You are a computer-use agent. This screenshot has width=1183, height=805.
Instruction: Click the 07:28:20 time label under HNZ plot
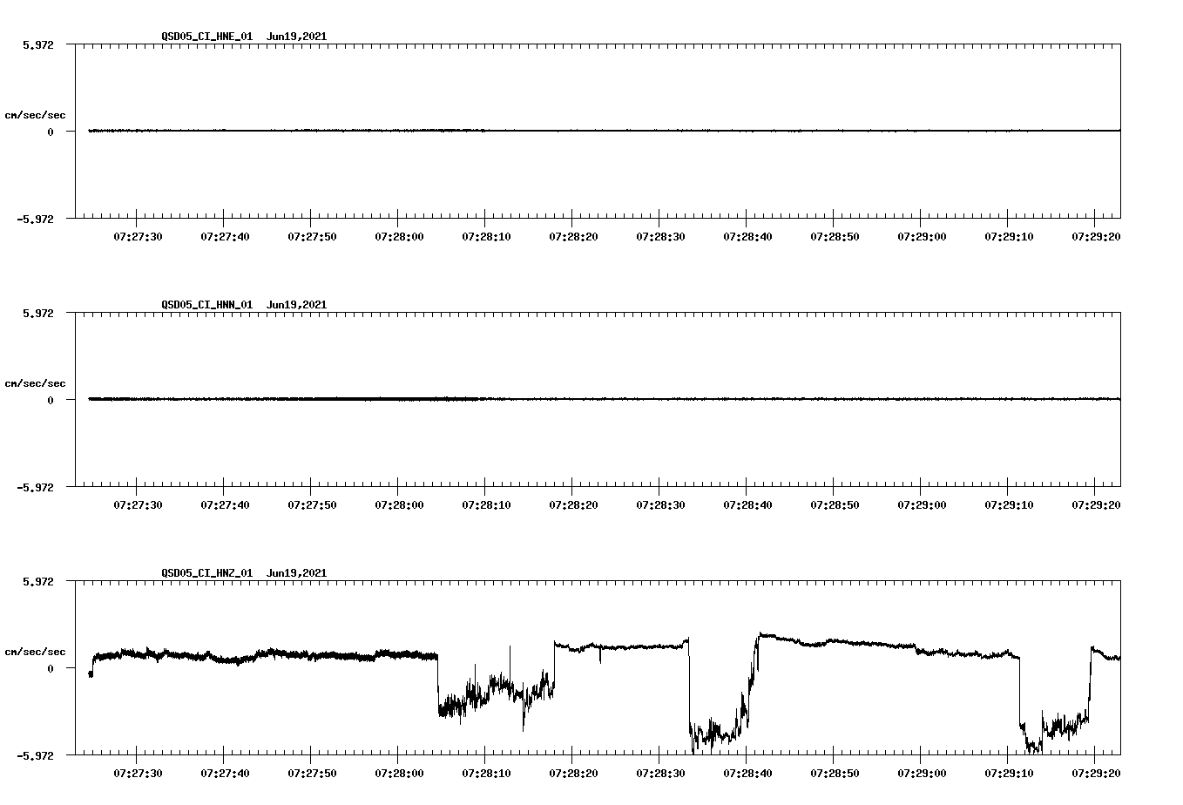(x=573, y=773)
